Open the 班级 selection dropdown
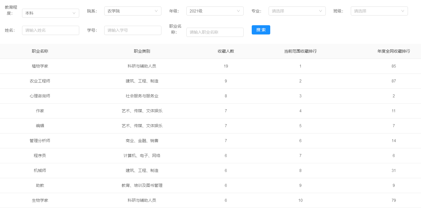Screen dimensions: 421x208 (379, 11)
